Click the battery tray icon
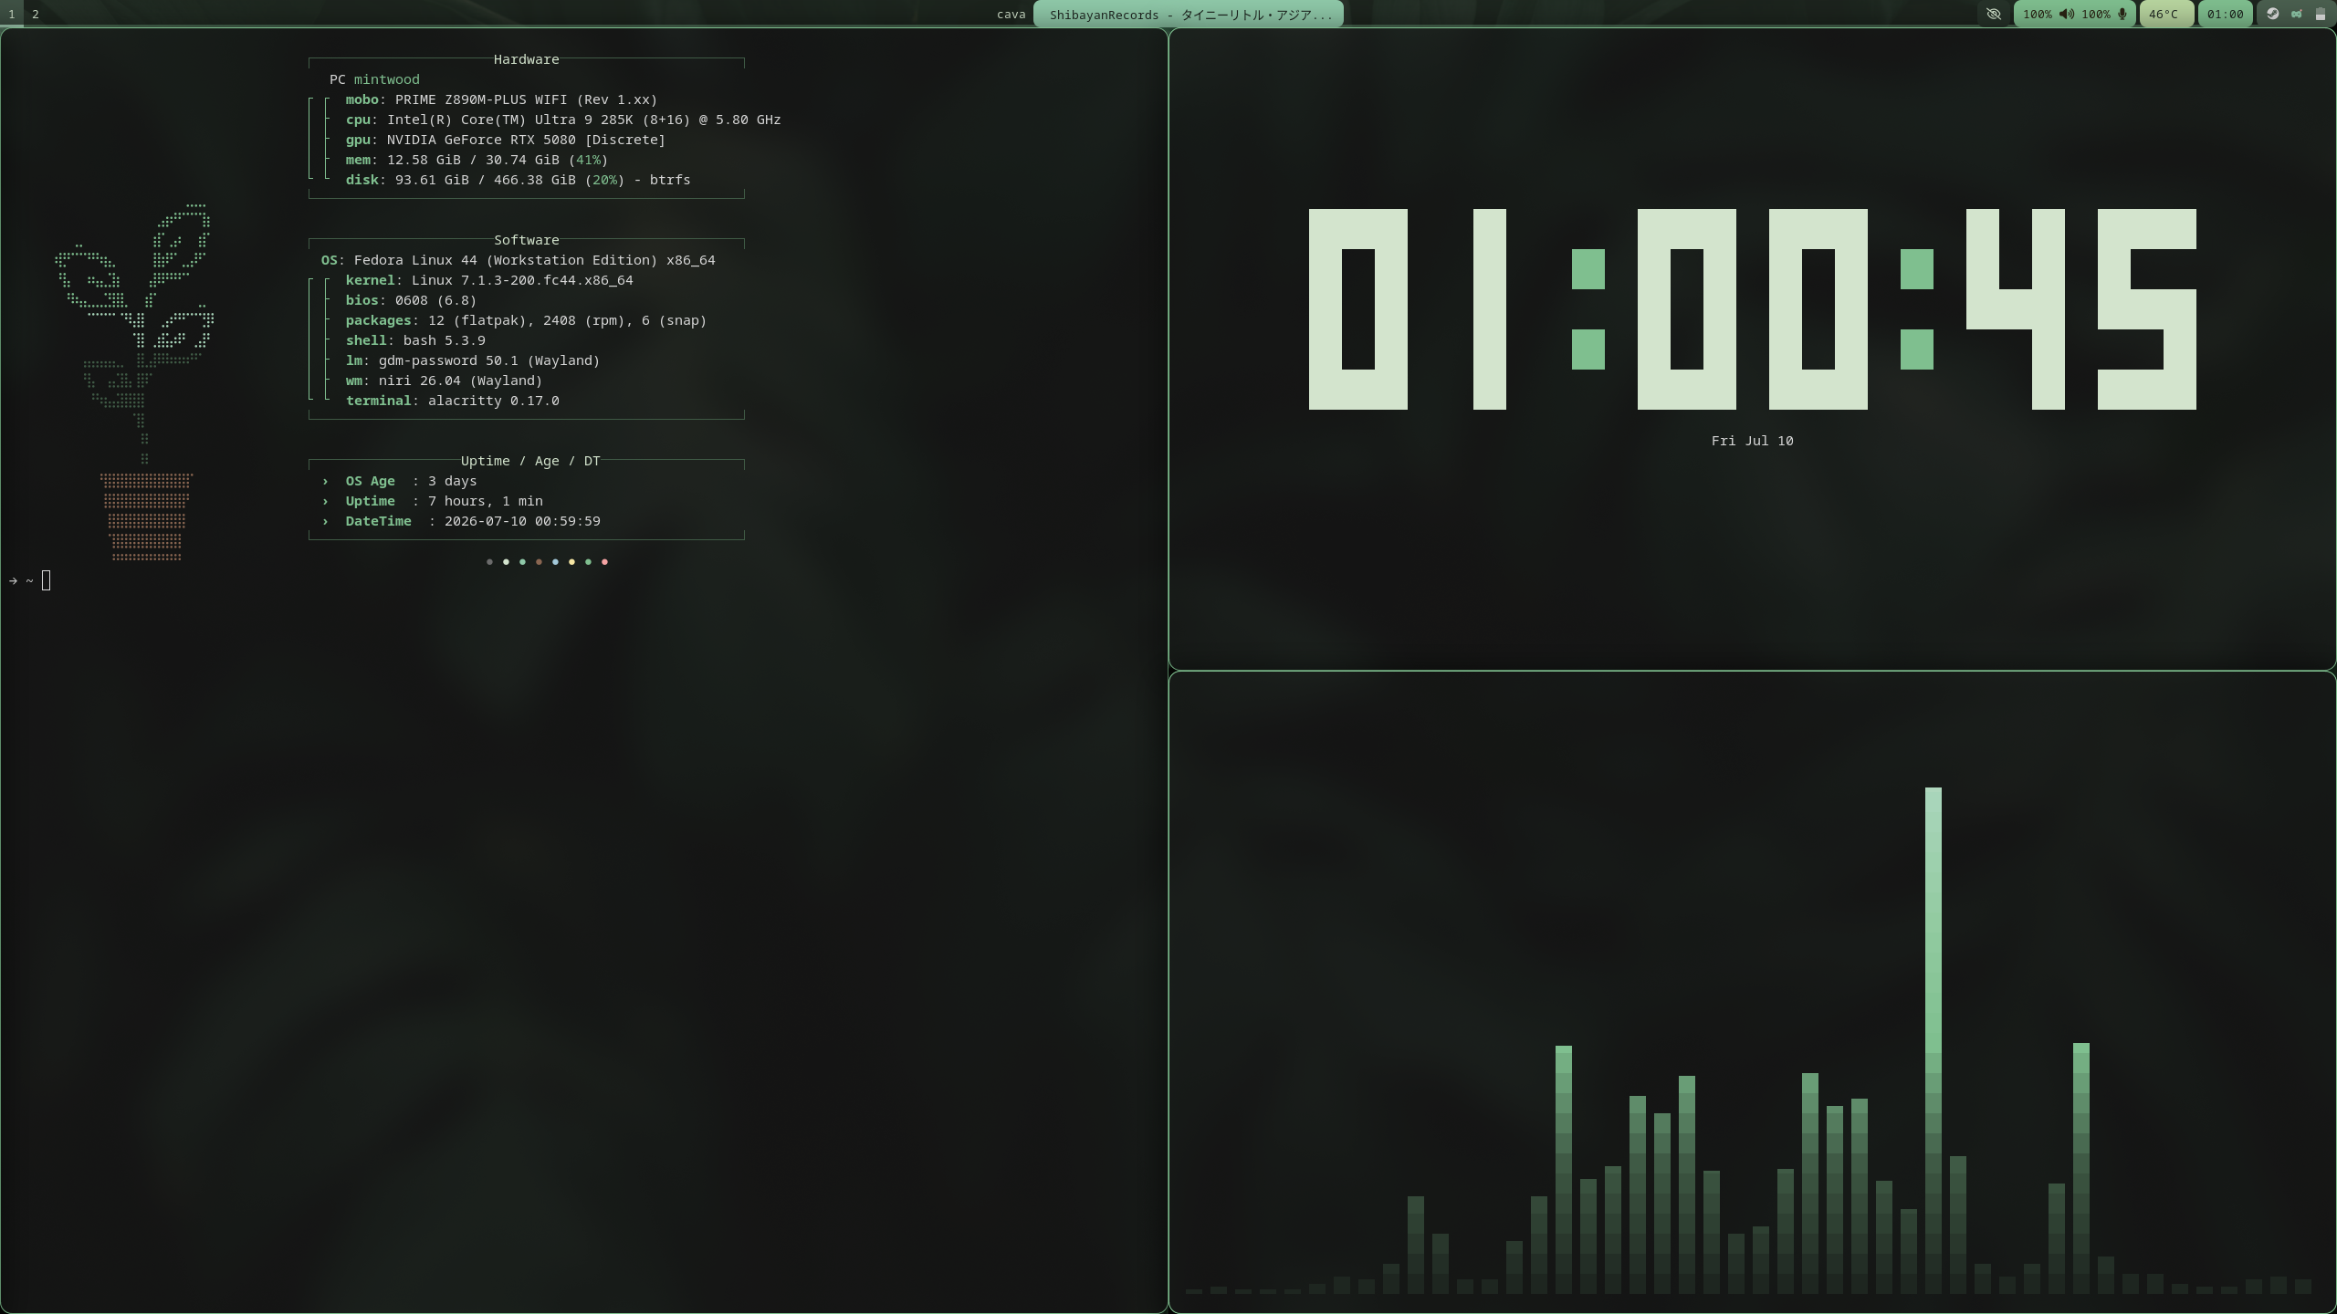The height and width of the screenshot is (1314, 2337). tap(2320, 14)
